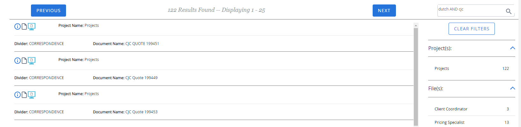Image resolution: width=521 pixels, height=127 pixels.
Task: Click the CLEAR FILTERS button
Action: [472, 29]
